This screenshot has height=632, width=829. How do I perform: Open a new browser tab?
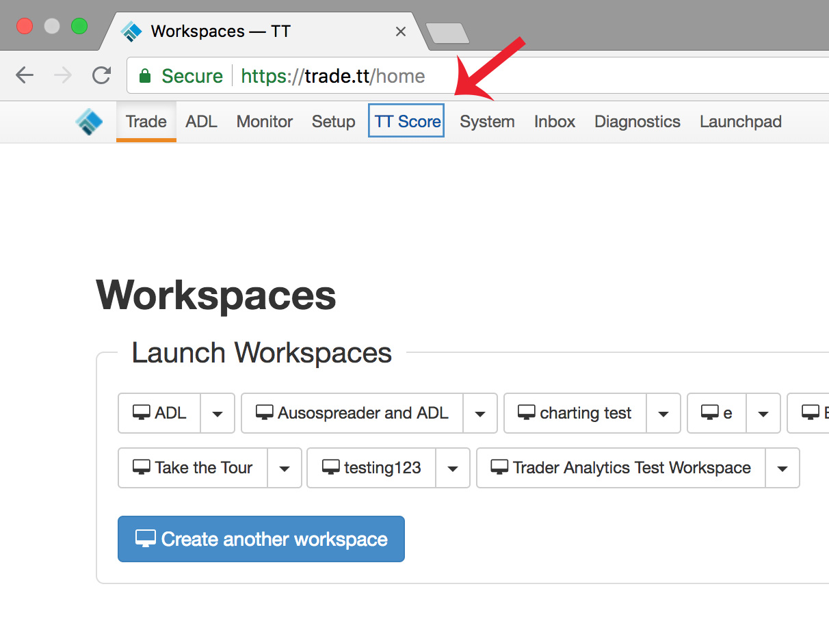click(447, 33)
